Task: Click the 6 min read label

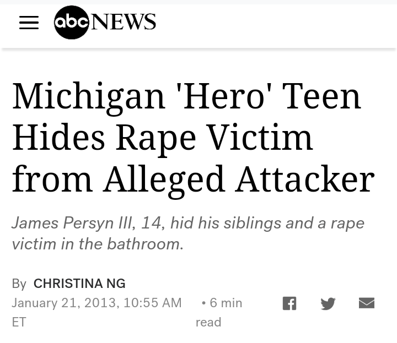Action: (221, 312)
